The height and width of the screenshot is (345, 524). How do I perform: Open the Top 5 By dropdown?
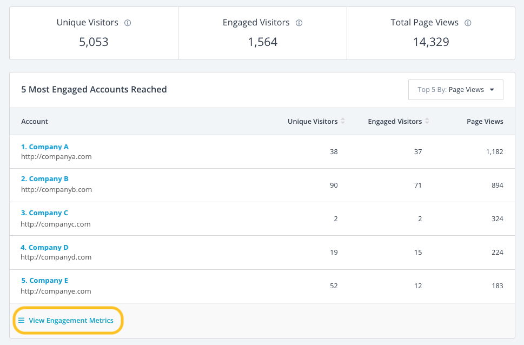coord(455,90)
